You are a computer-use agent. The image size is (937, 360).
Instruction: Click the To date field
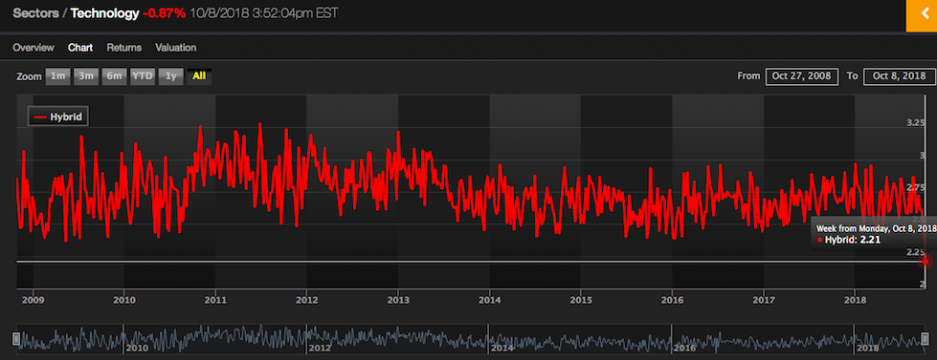point(900,76)
